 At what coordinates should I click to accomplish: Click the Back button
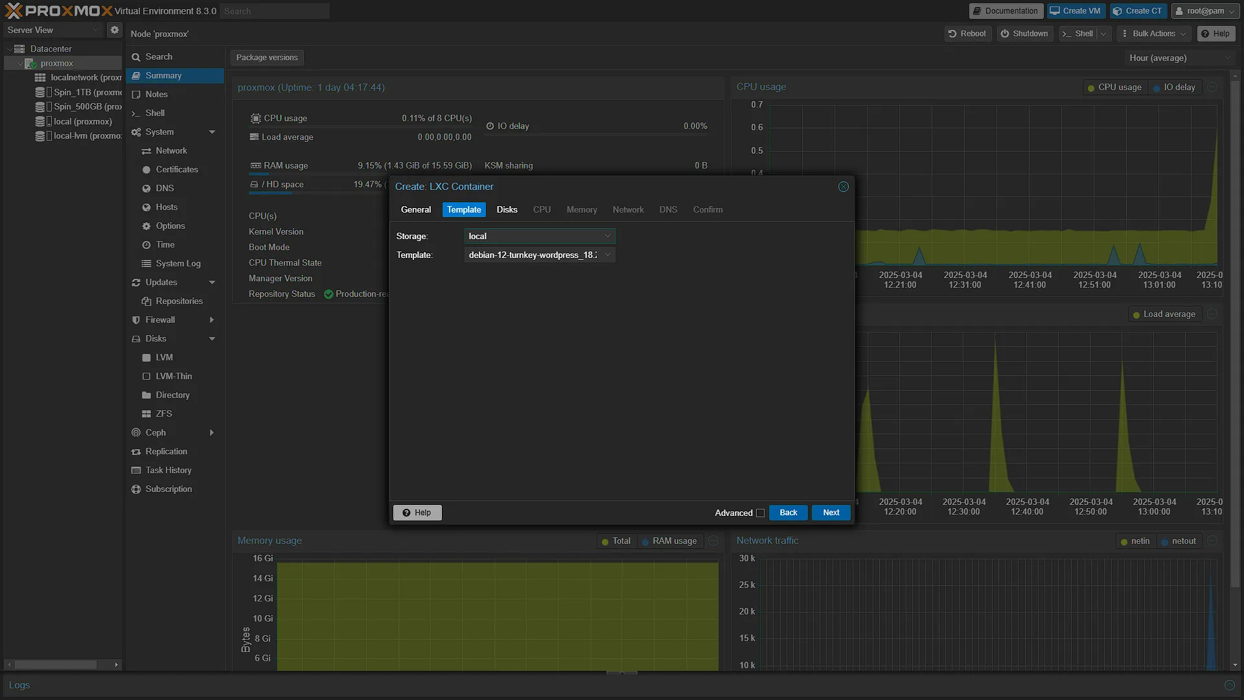[x=789, y=513]
